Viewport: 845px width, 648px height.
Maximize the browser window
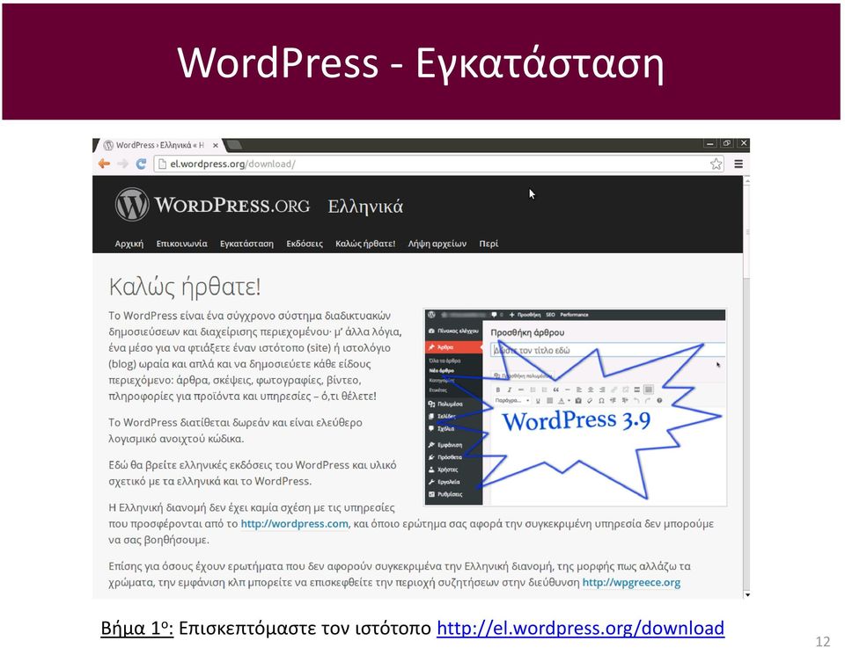tap(726, 143)
